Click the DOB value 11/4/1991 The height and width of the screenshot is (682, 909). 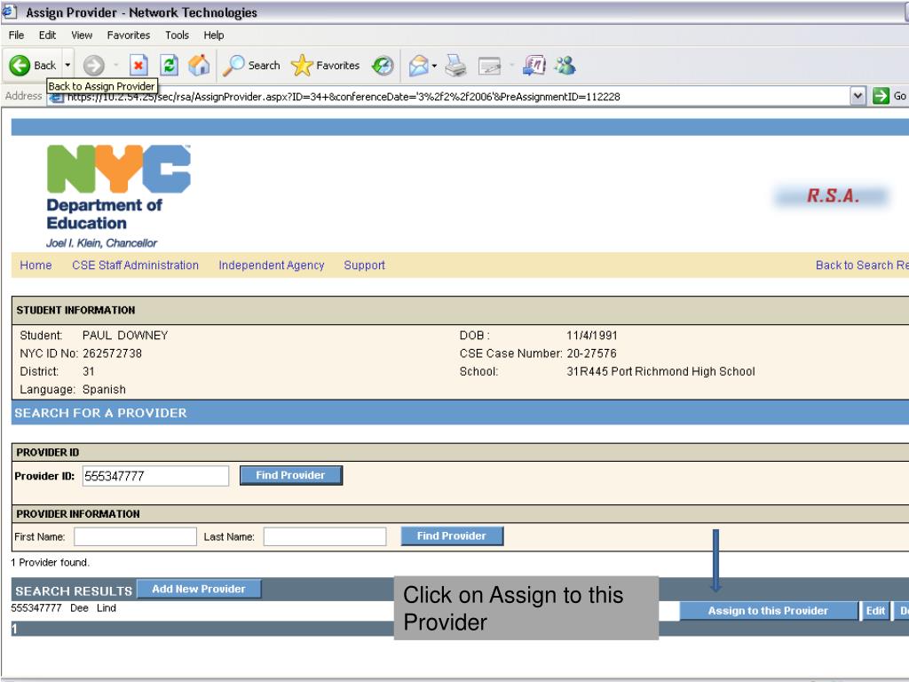tap(592, 335)
